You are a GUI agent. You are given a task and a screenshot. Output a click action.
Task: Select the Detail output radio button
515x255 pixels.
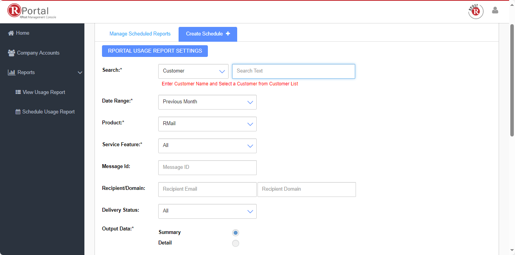tap(236, 243)
